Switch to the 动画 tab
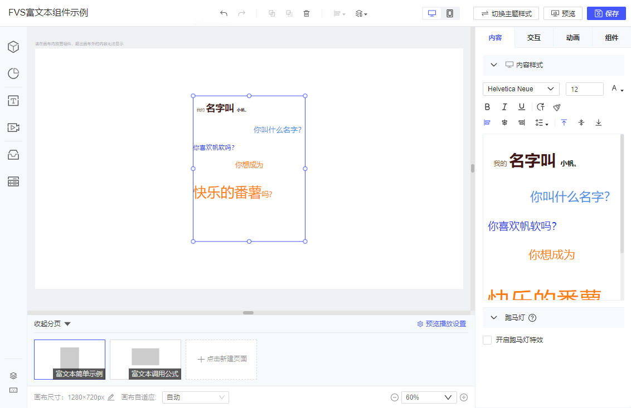 (x=572, y=38)
